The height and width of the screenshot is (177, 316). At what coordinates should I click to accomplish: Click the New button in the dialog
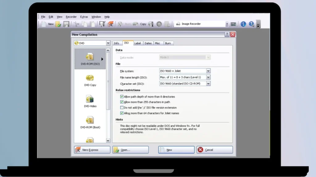(x=176, y=150)
